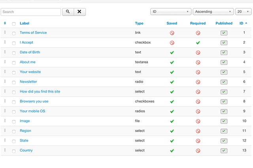253x168 pixels.
Task: Open the Ascending order dropdown
Action: click(213, 11)
